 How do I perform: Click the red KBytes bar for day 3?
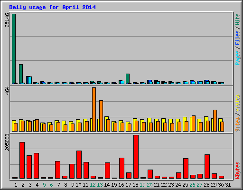click(29, 167)
